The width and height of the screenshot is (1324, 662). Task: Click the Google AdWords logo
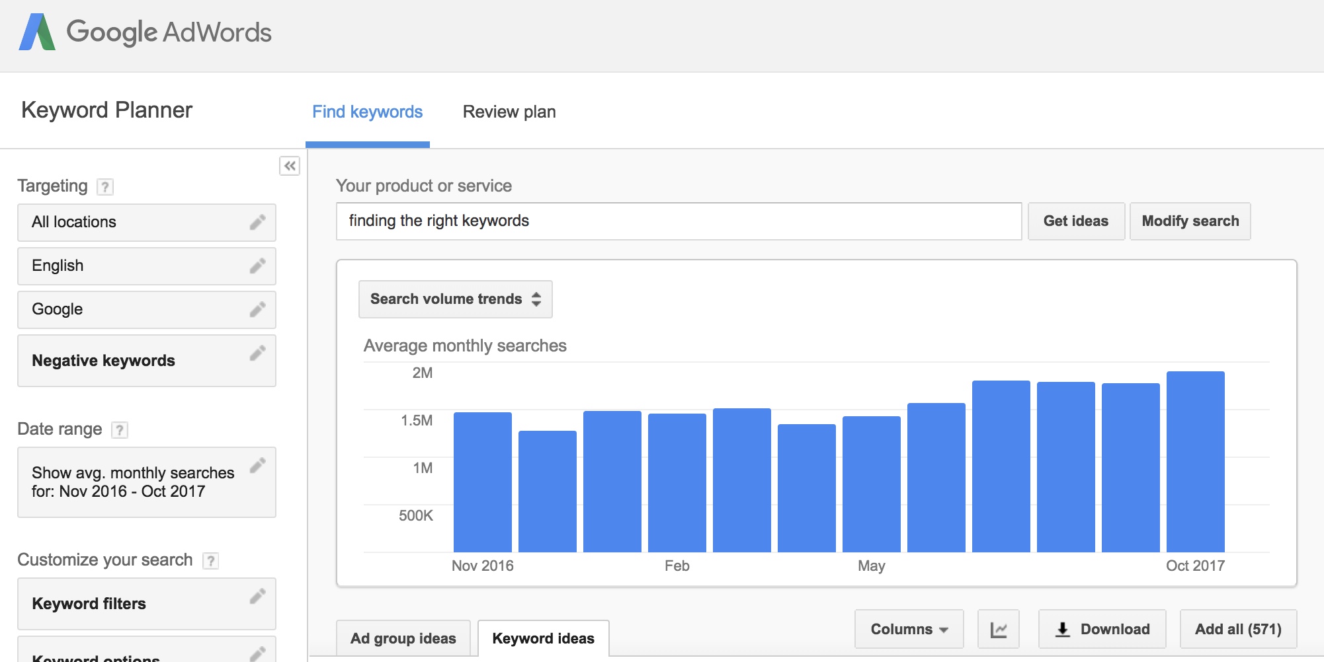(x=145, y=32)
